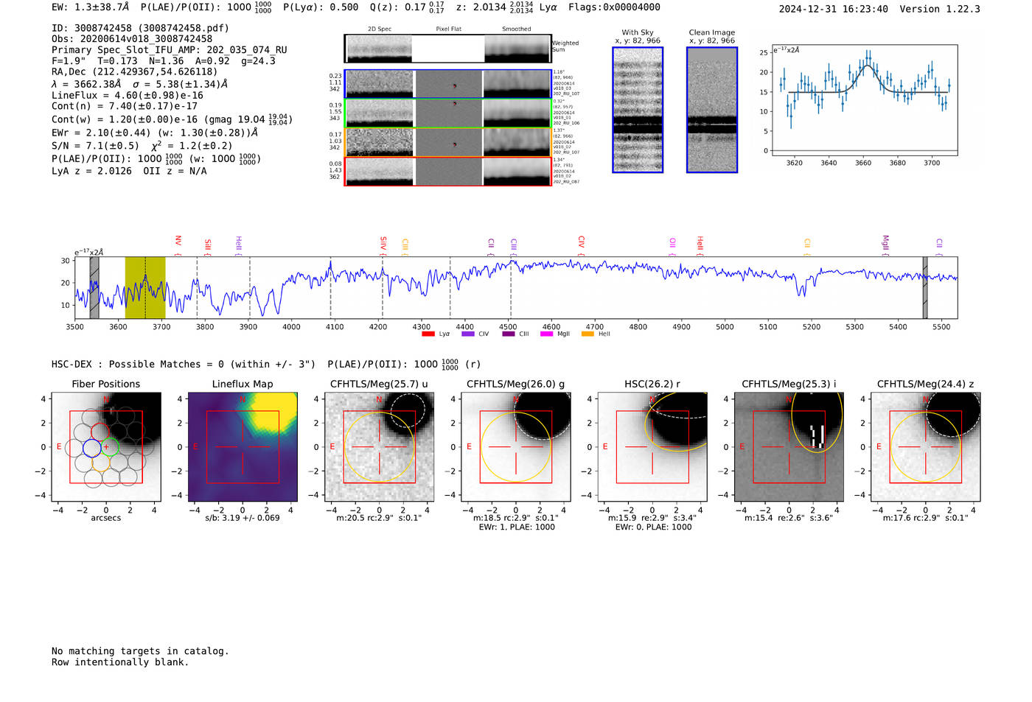The image size is (1032, 702).
Task: Click the LyA z = 2.0126 text
Action: 92,171
